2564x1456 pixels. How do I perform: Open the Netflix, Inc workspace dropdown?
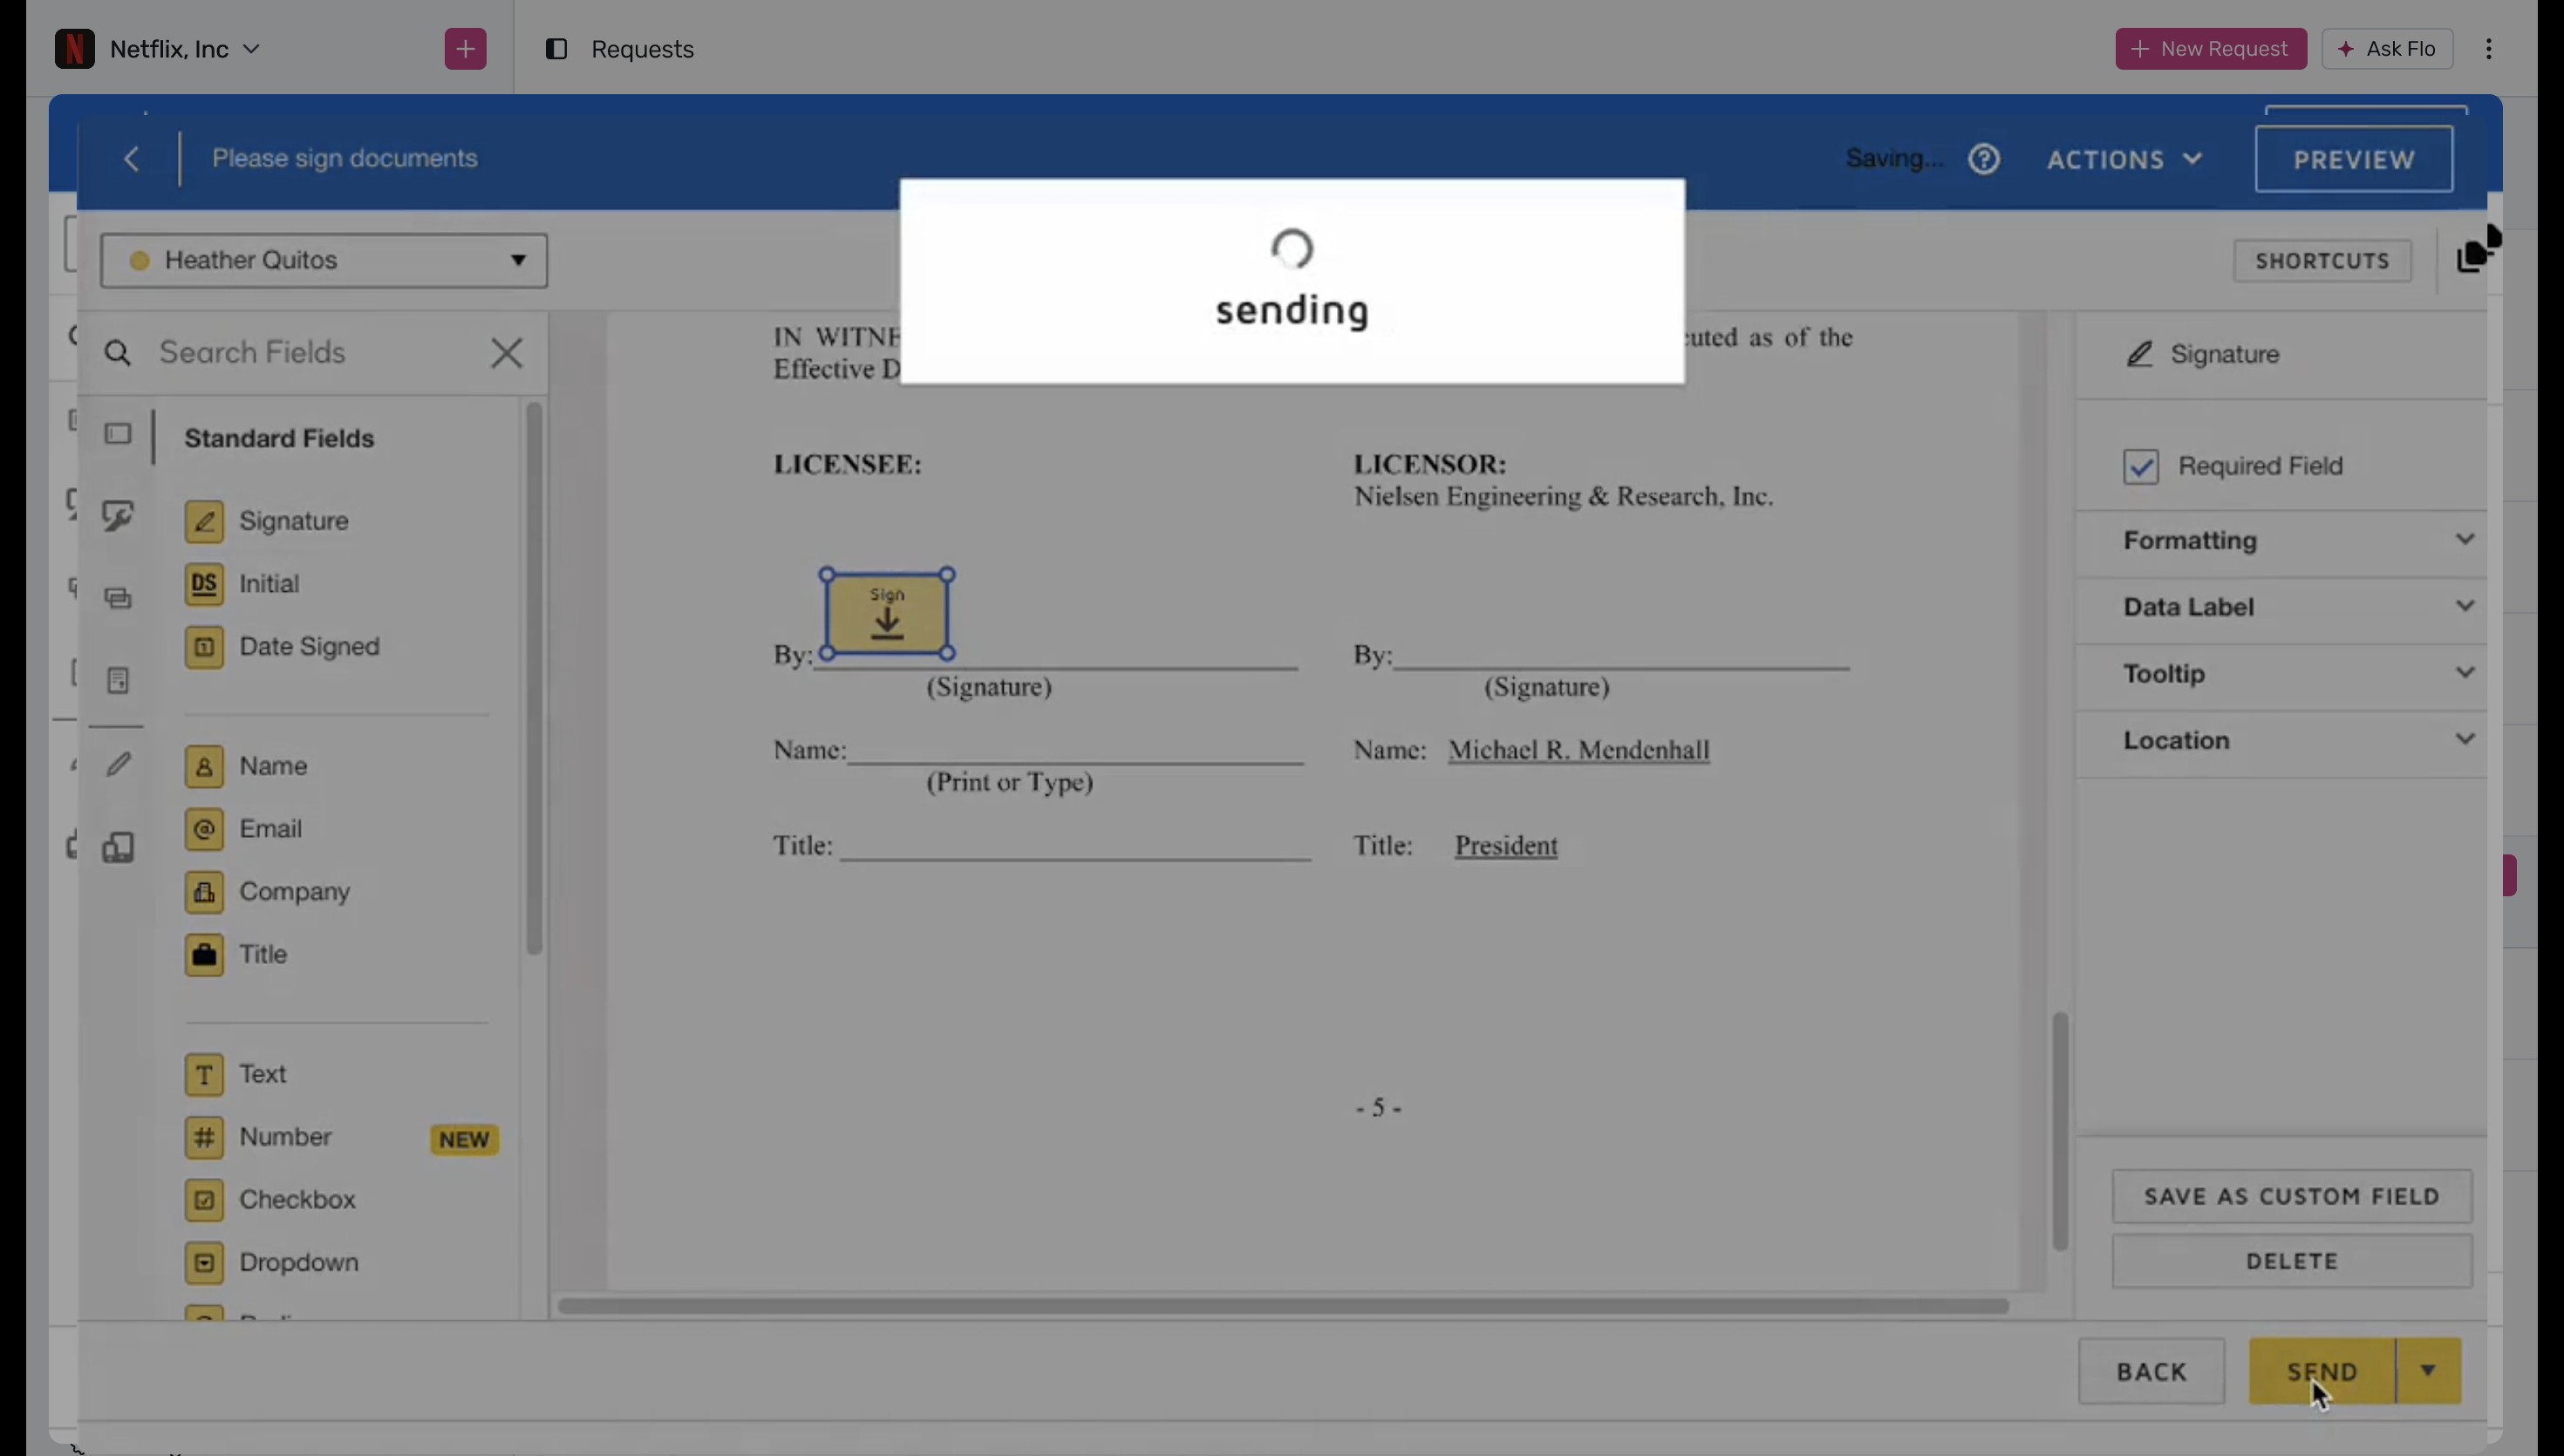pos(185,49)
